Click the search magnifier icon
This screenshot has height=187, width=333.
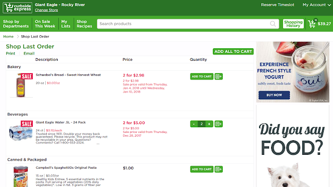[x=273, y=24]
